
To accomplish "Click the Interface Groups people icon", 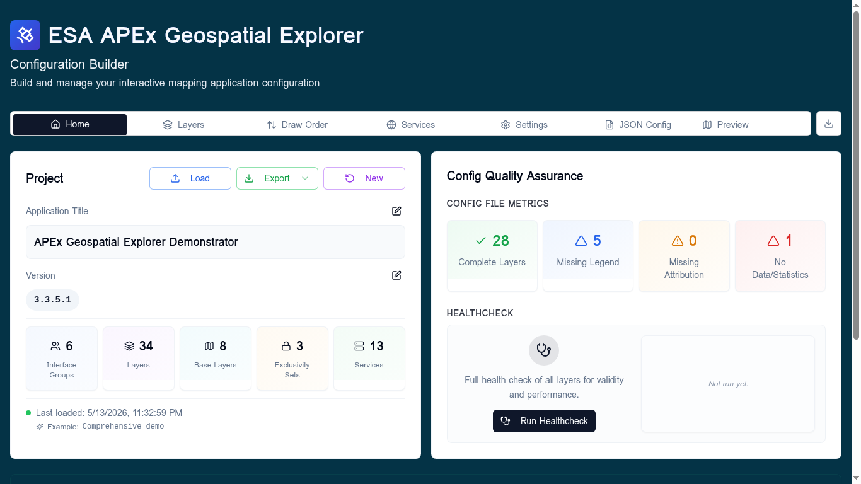I will pos(55,346).
